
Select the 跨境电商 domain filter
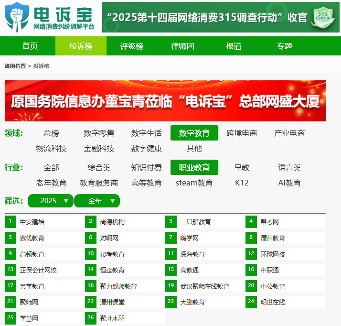(x=242, y=133)
